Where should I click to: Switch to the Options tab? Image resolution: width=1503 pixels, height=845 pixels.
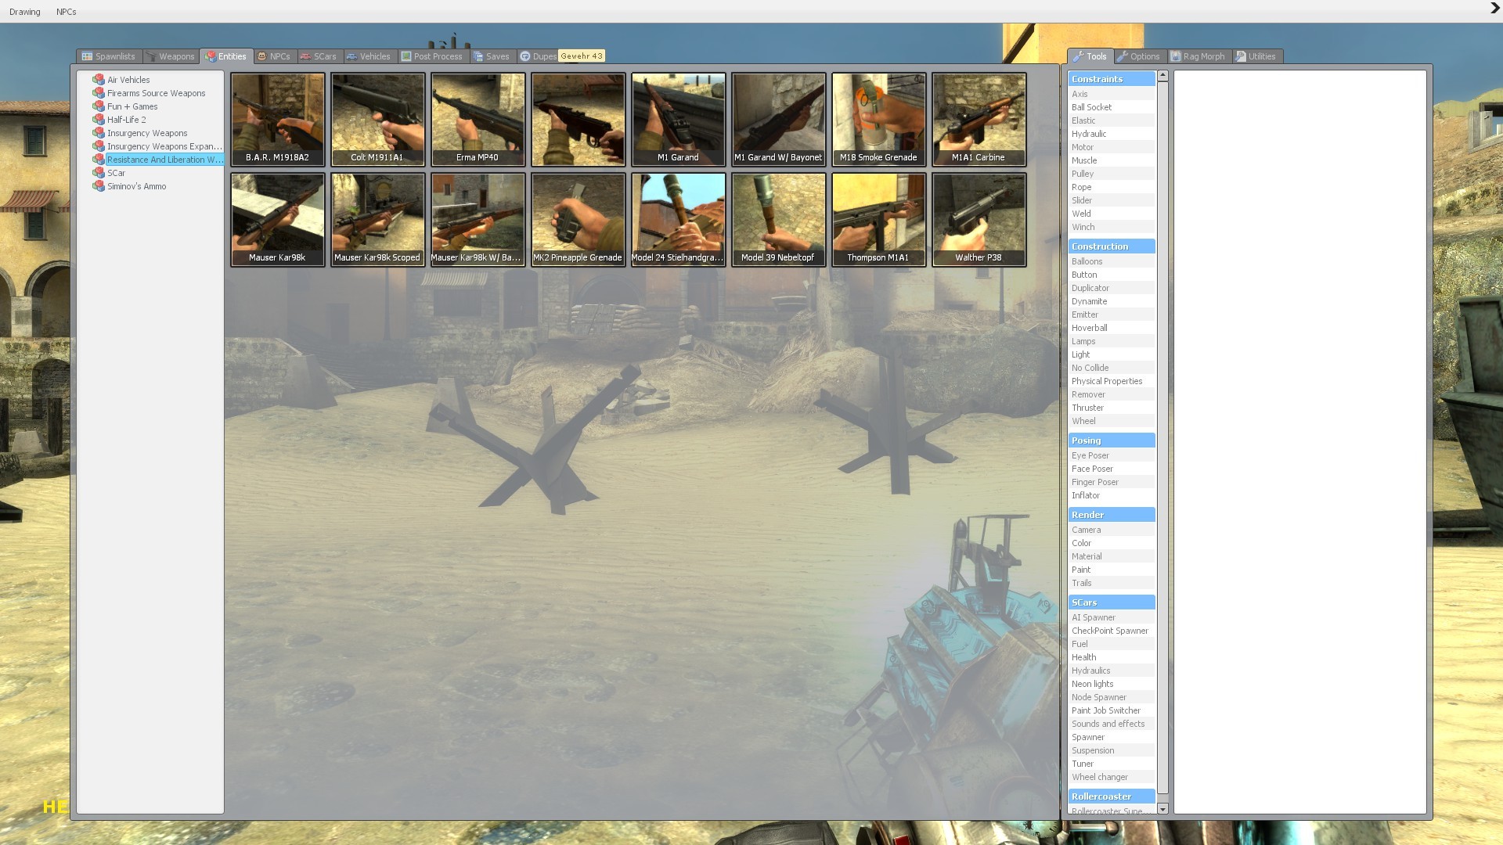1139,56
